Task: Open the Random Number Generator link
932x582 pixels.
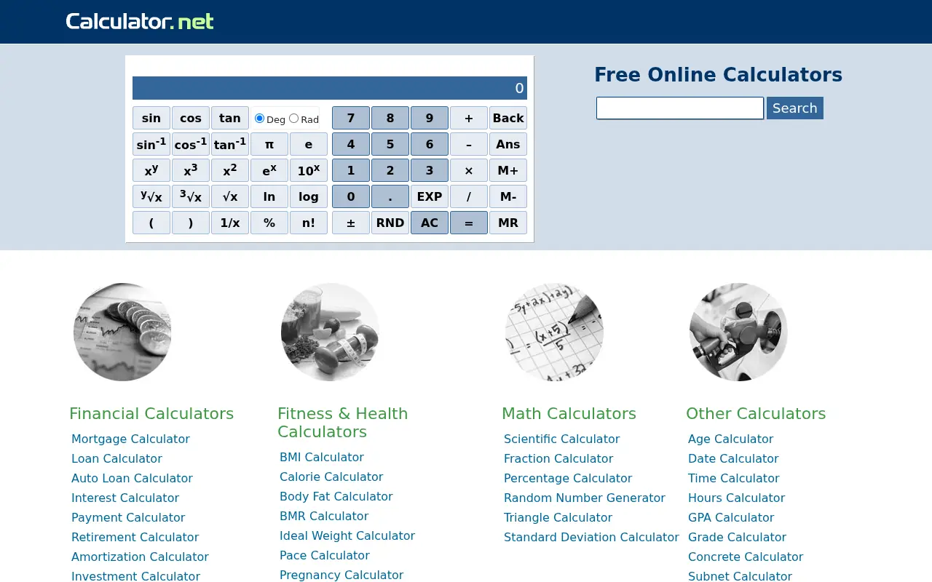Action: (585, 498)
